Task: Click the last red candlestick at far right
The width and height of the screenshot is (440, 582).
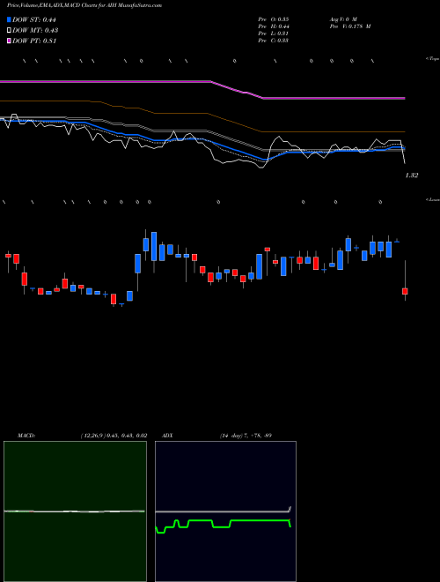Action: (405, 291)
